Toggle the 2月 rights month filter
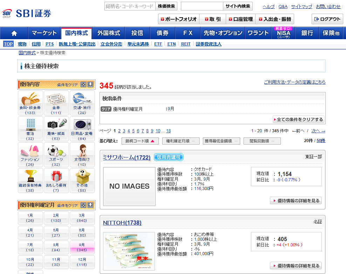 tap(56, 218)
